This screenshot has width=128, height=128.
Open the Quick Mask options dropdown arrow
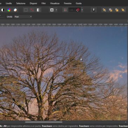pyautogui.click(x=56, y=10)
